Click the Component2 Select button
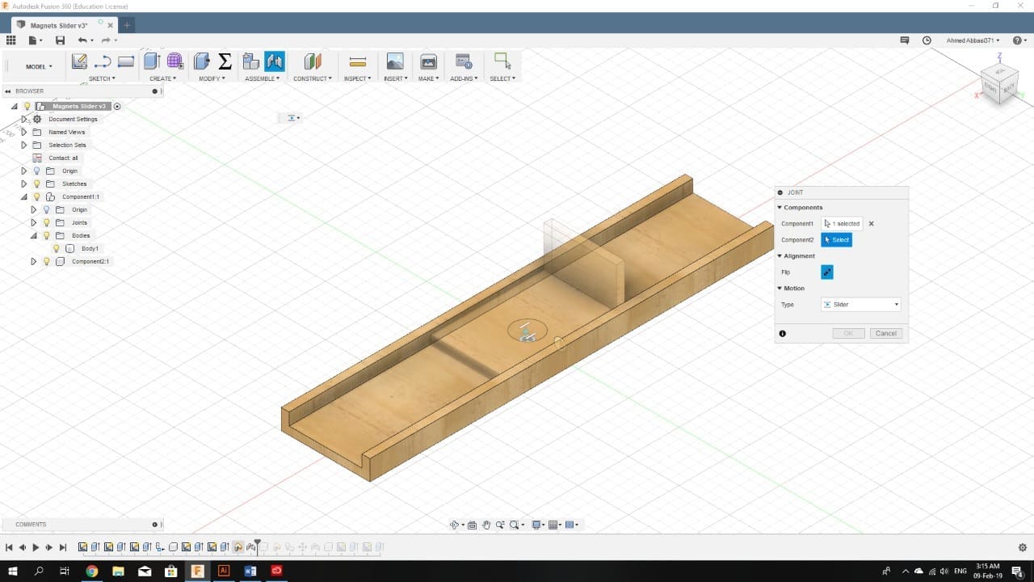Image resolution: width=1034 pixels, height=582 pixels. pyautogui.click(x=836, y=240)
